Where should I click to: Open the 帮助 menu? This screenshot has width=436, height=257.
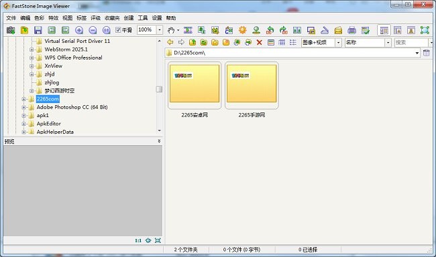pos(171,18)
